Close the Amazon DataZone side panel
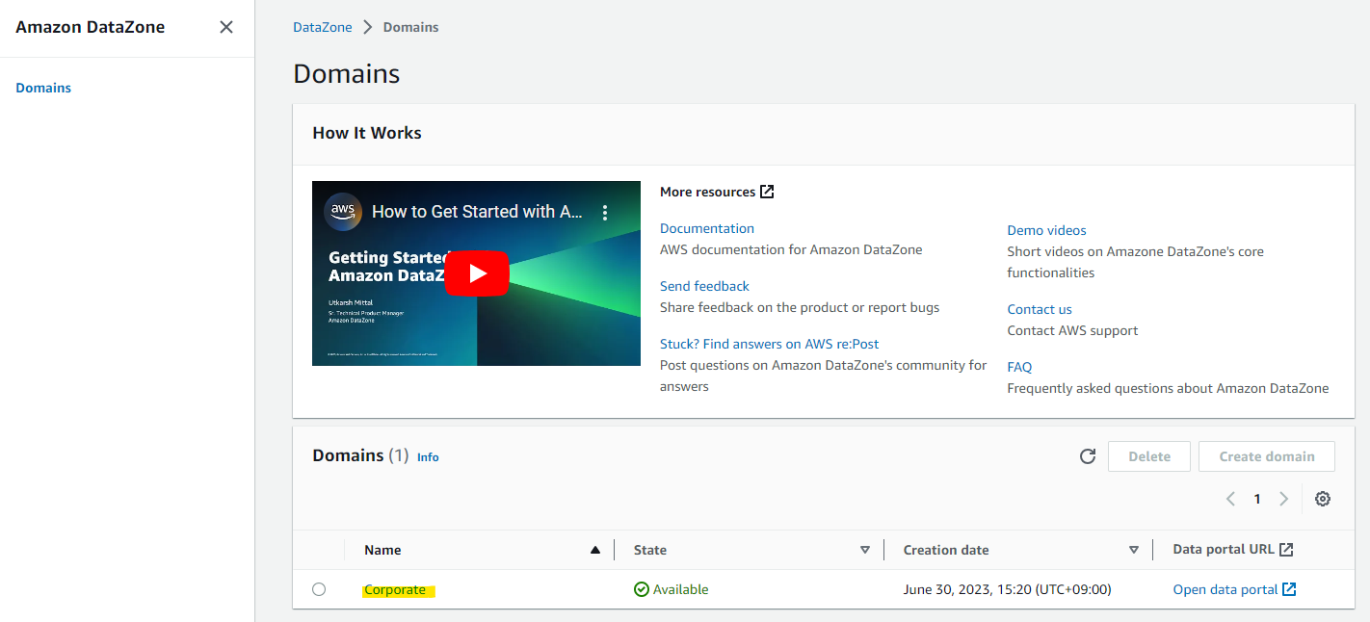This screenshot has width=1370, height=622. click(226, 27)
